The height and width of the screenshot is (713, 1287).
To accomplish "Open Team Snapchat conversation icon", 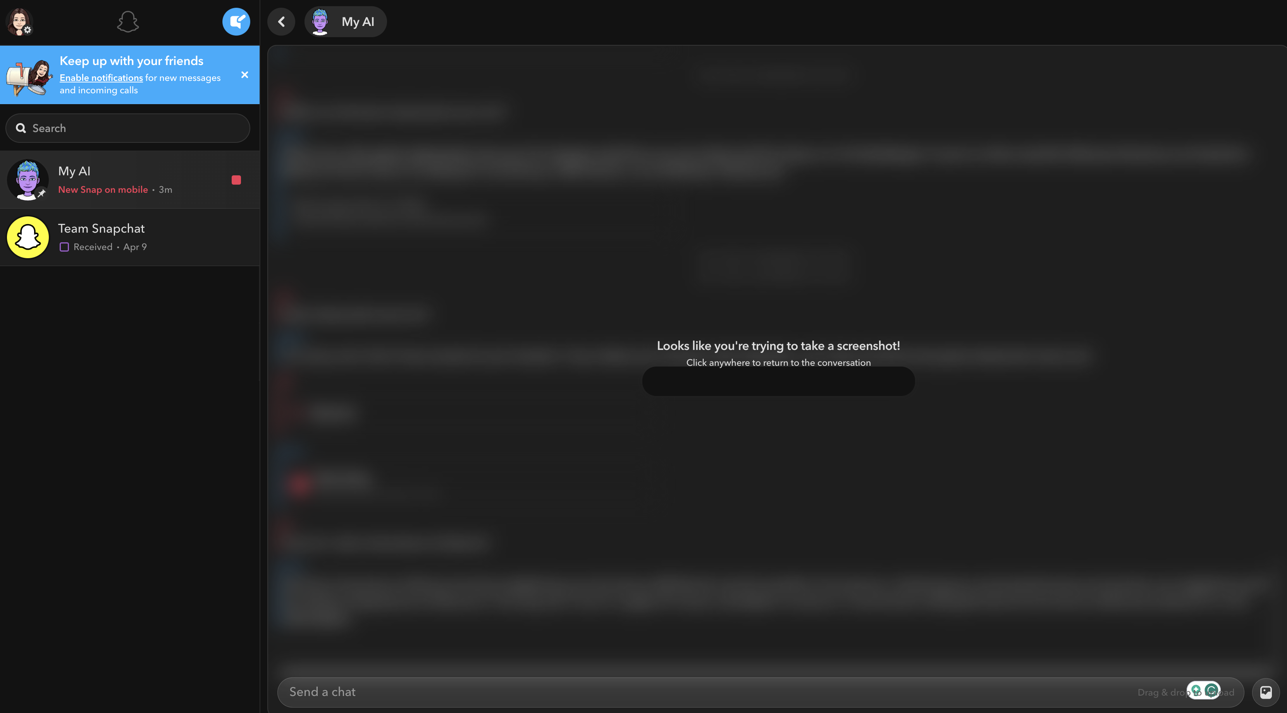I will [x=27, y=236].
